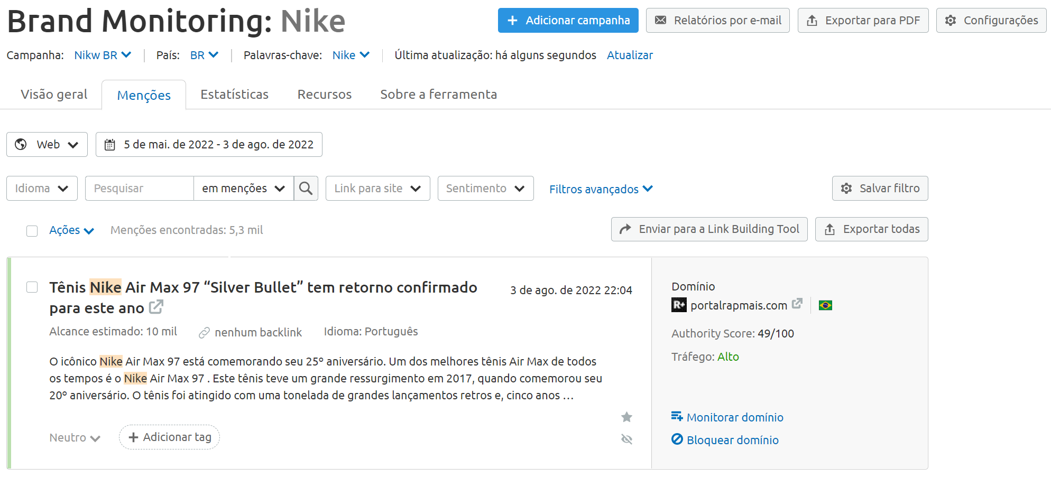
Task: Open article via external link icon after title
Action: tap(156, 307)
